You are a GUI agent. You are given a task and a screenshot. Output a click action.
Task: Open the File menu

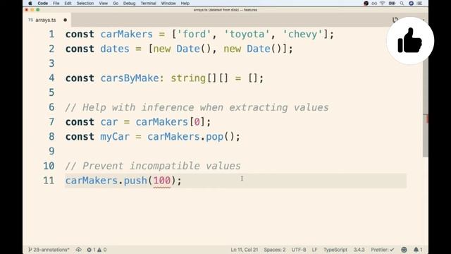tap(56, 4)
